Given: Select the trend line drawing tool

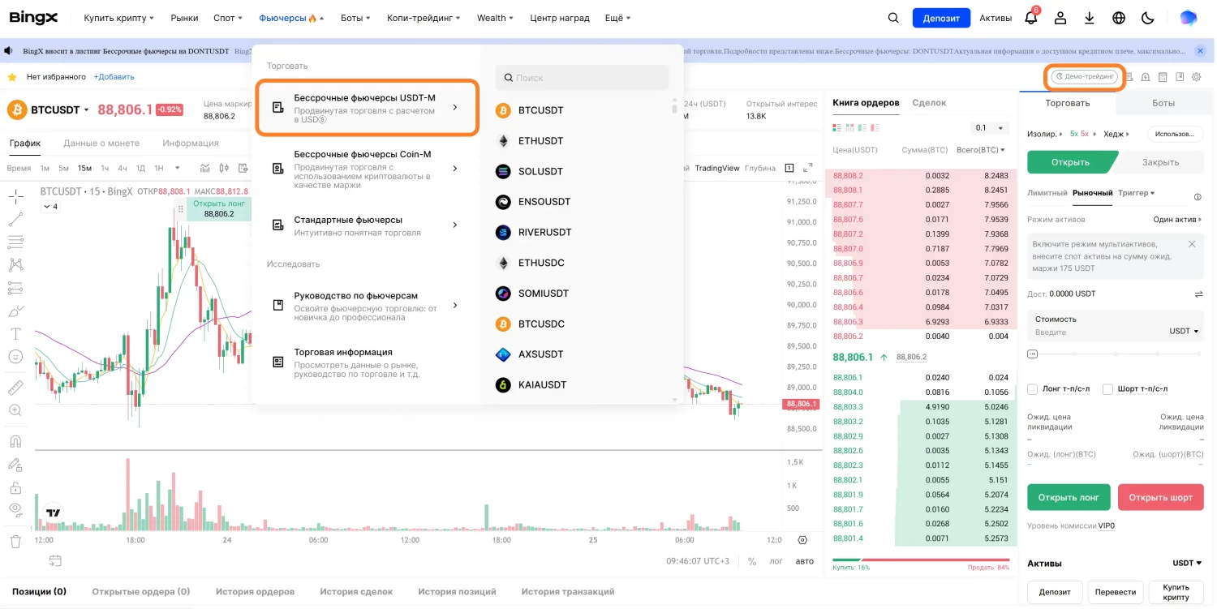Looking at the screenshot, I should [x=16, y=219].
